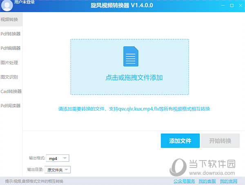Open the Pdf阅读器 sidebar tab
Viewport: 245px width, 185px height.
(x=11, y=106)
